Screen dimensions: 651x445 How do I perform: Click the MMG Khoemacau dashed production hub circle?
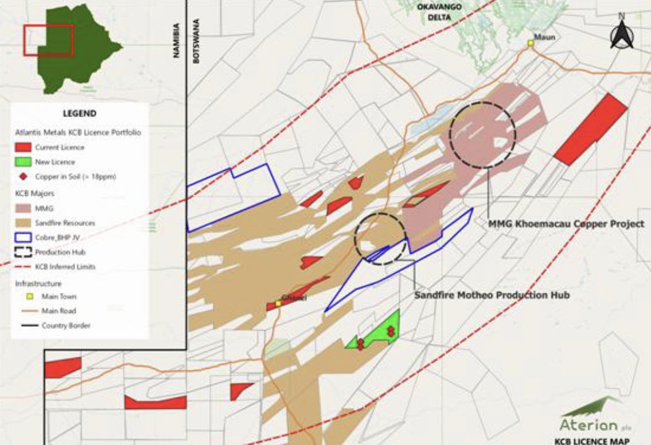[x=482, y=135]
